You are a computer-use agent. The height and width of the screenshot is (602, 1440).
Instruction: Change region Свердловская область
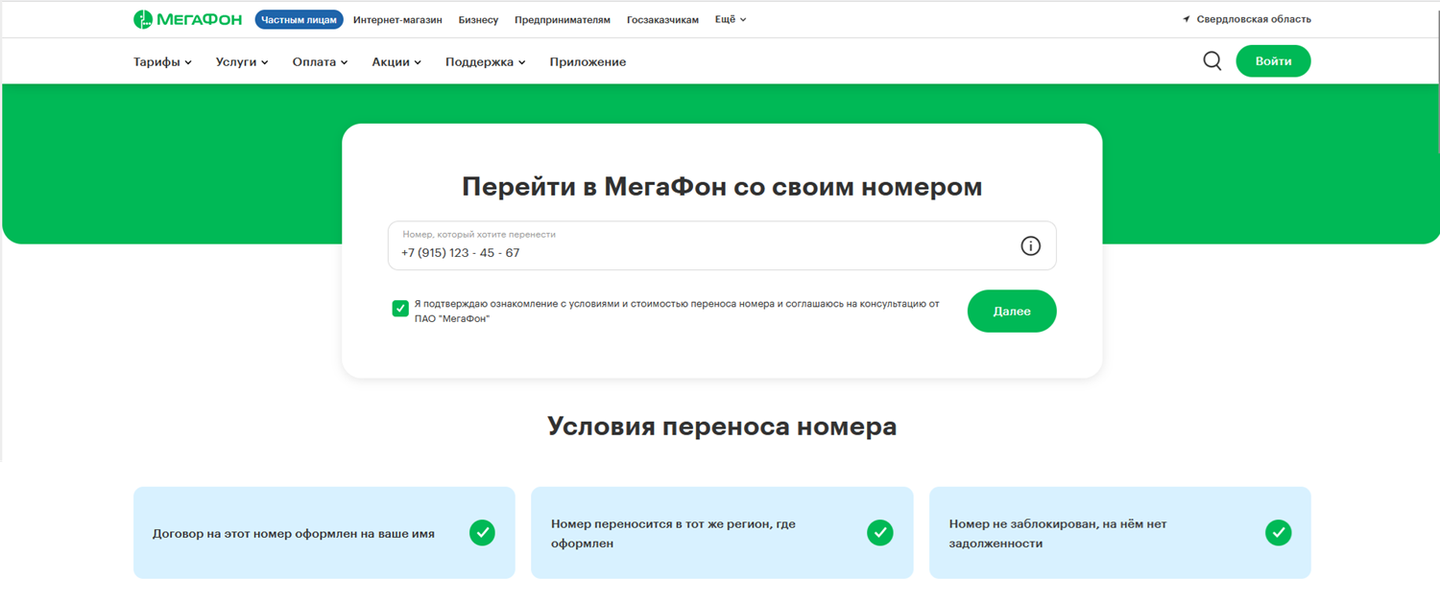(1253, 19)
